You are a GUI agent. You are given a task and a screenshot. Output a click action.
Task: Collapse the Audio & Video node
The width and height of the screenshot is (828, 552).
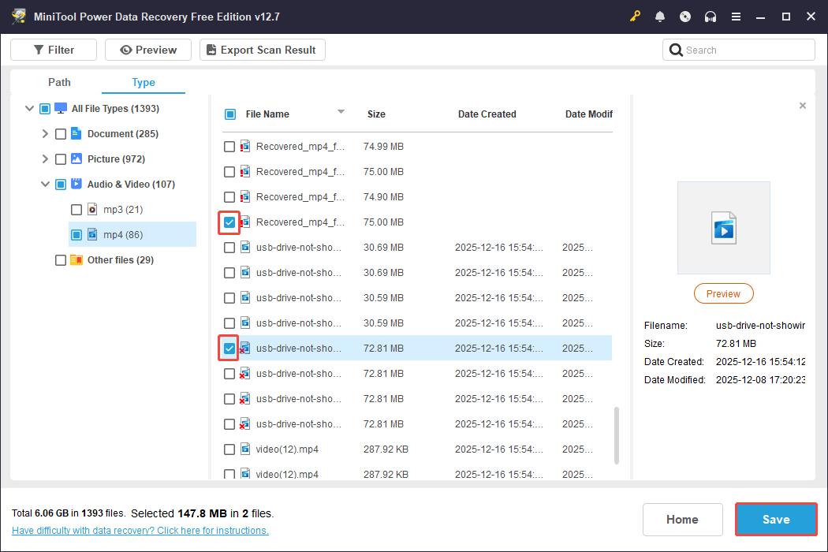tap(45, 184)
